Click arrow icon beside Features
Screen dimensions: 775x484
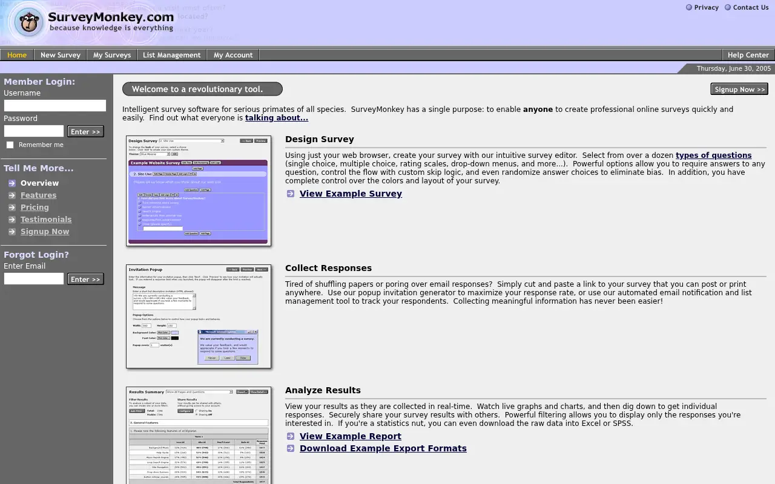12,195
